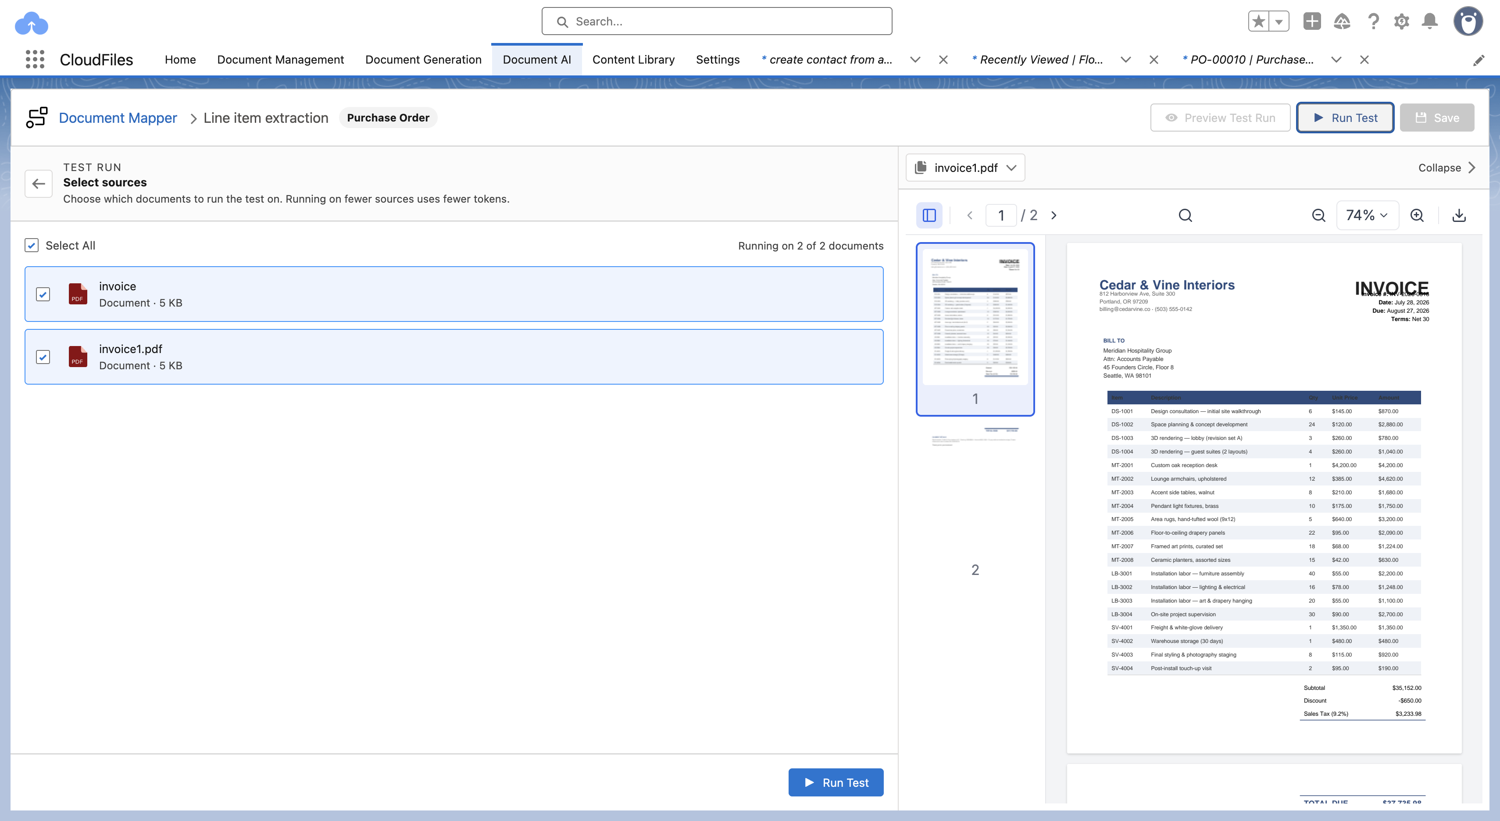Click the Document Mapper flow icon

coord(37,118)
